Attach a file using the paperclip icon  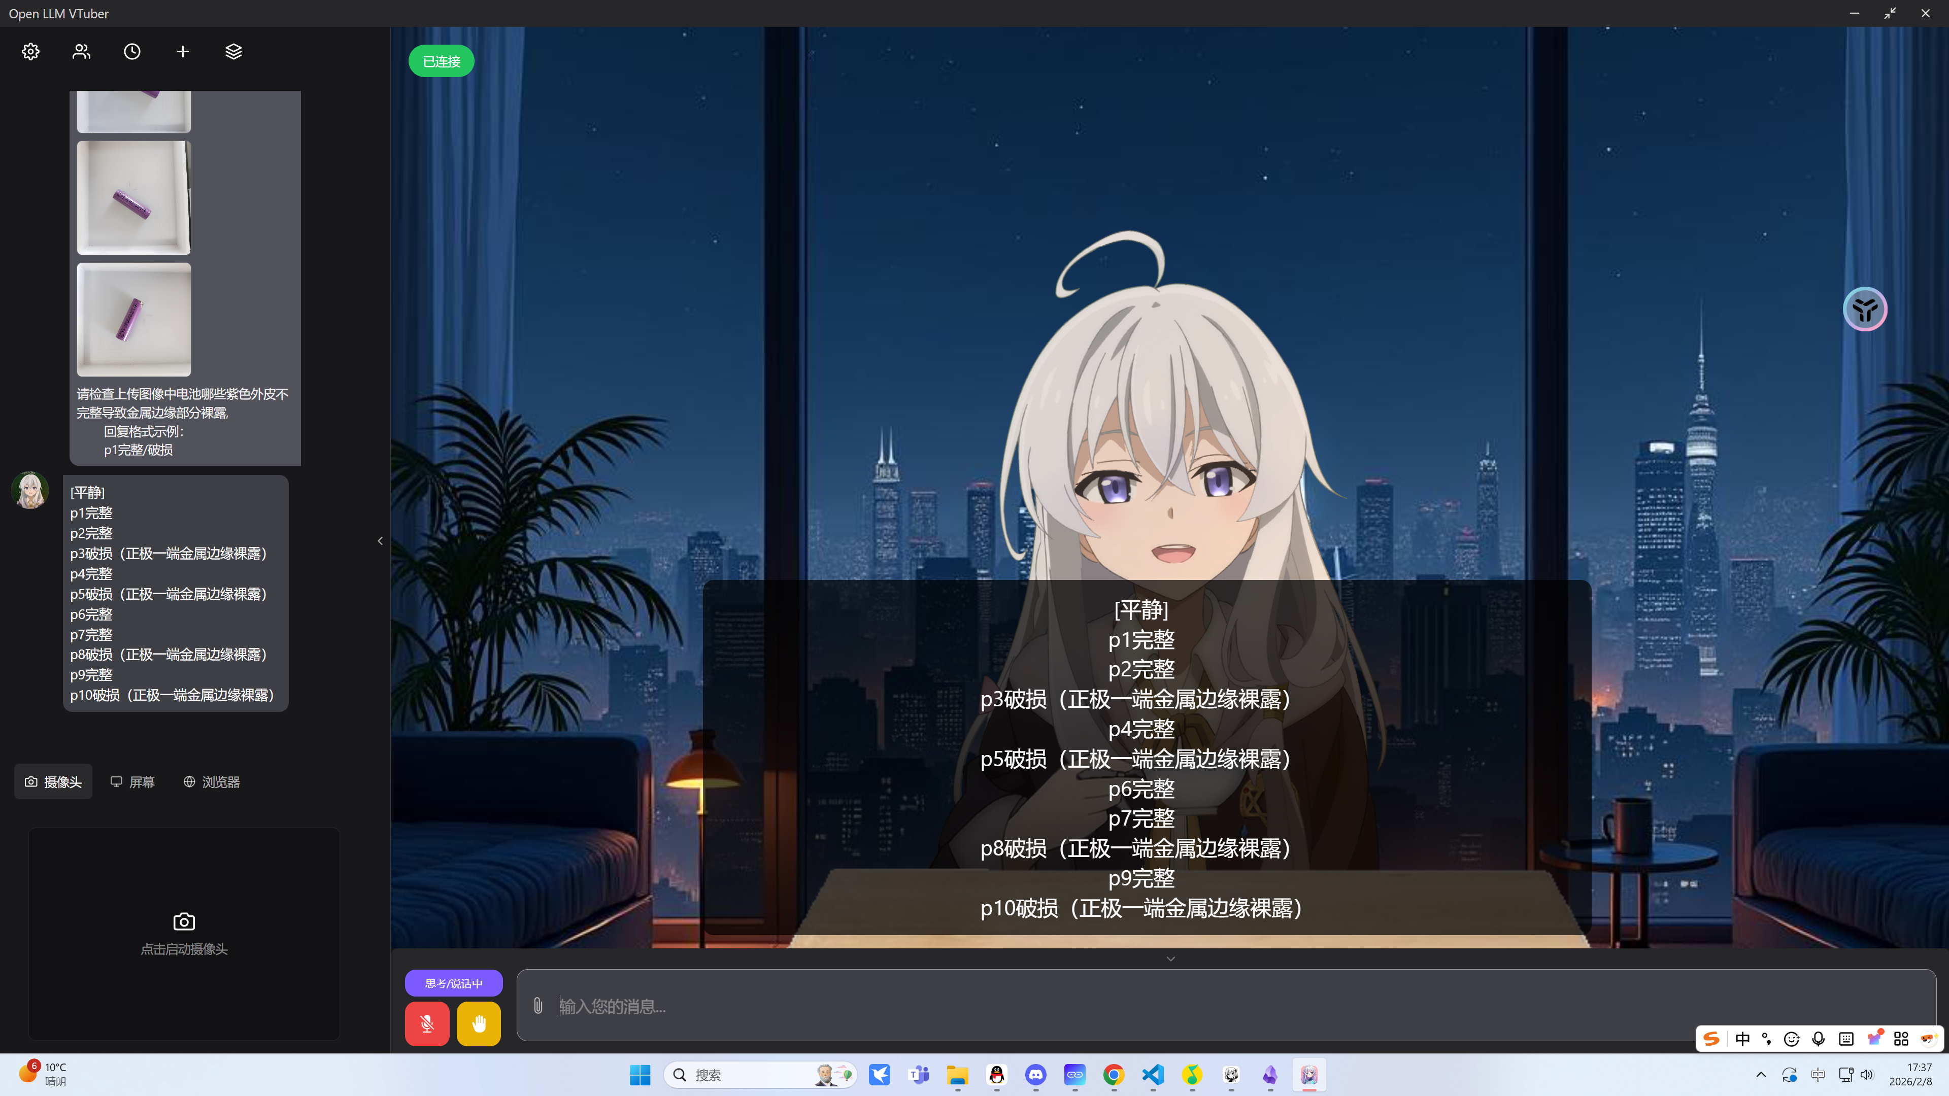pyautogui.click(x=537, y=1005)
